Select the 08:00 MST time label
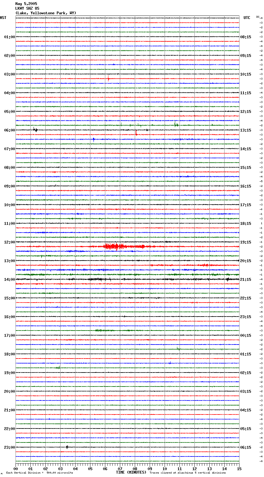Viewport: 264px width, 477px height. (10, 168)
